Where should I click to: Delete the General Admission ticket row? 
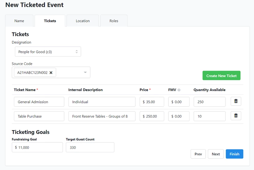[x=236, y=101]
